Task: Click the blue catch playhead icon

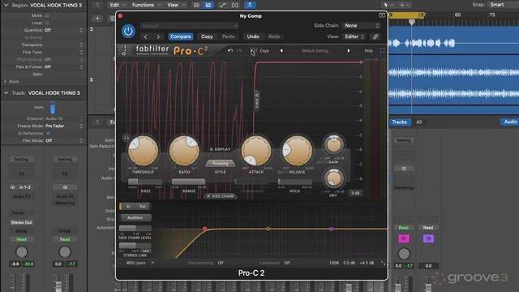Action: click(250, 5)
